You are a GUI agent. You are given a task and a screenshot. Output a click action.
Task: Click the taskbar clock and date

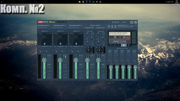pyautogui.click(x=177, y=2)
